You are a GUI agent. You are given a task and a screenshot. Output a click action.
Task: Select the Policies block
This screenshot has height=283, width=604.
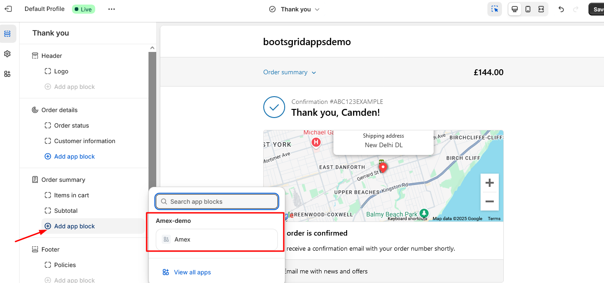65,265
